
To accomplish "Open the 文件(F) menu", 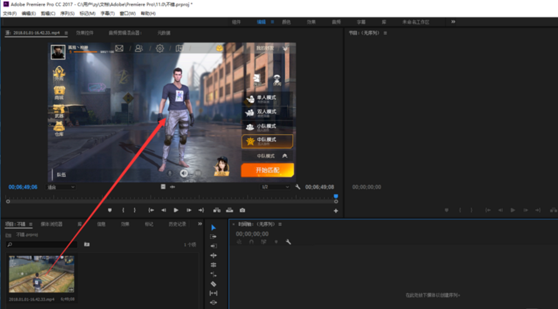I will [x=9, y=13].
